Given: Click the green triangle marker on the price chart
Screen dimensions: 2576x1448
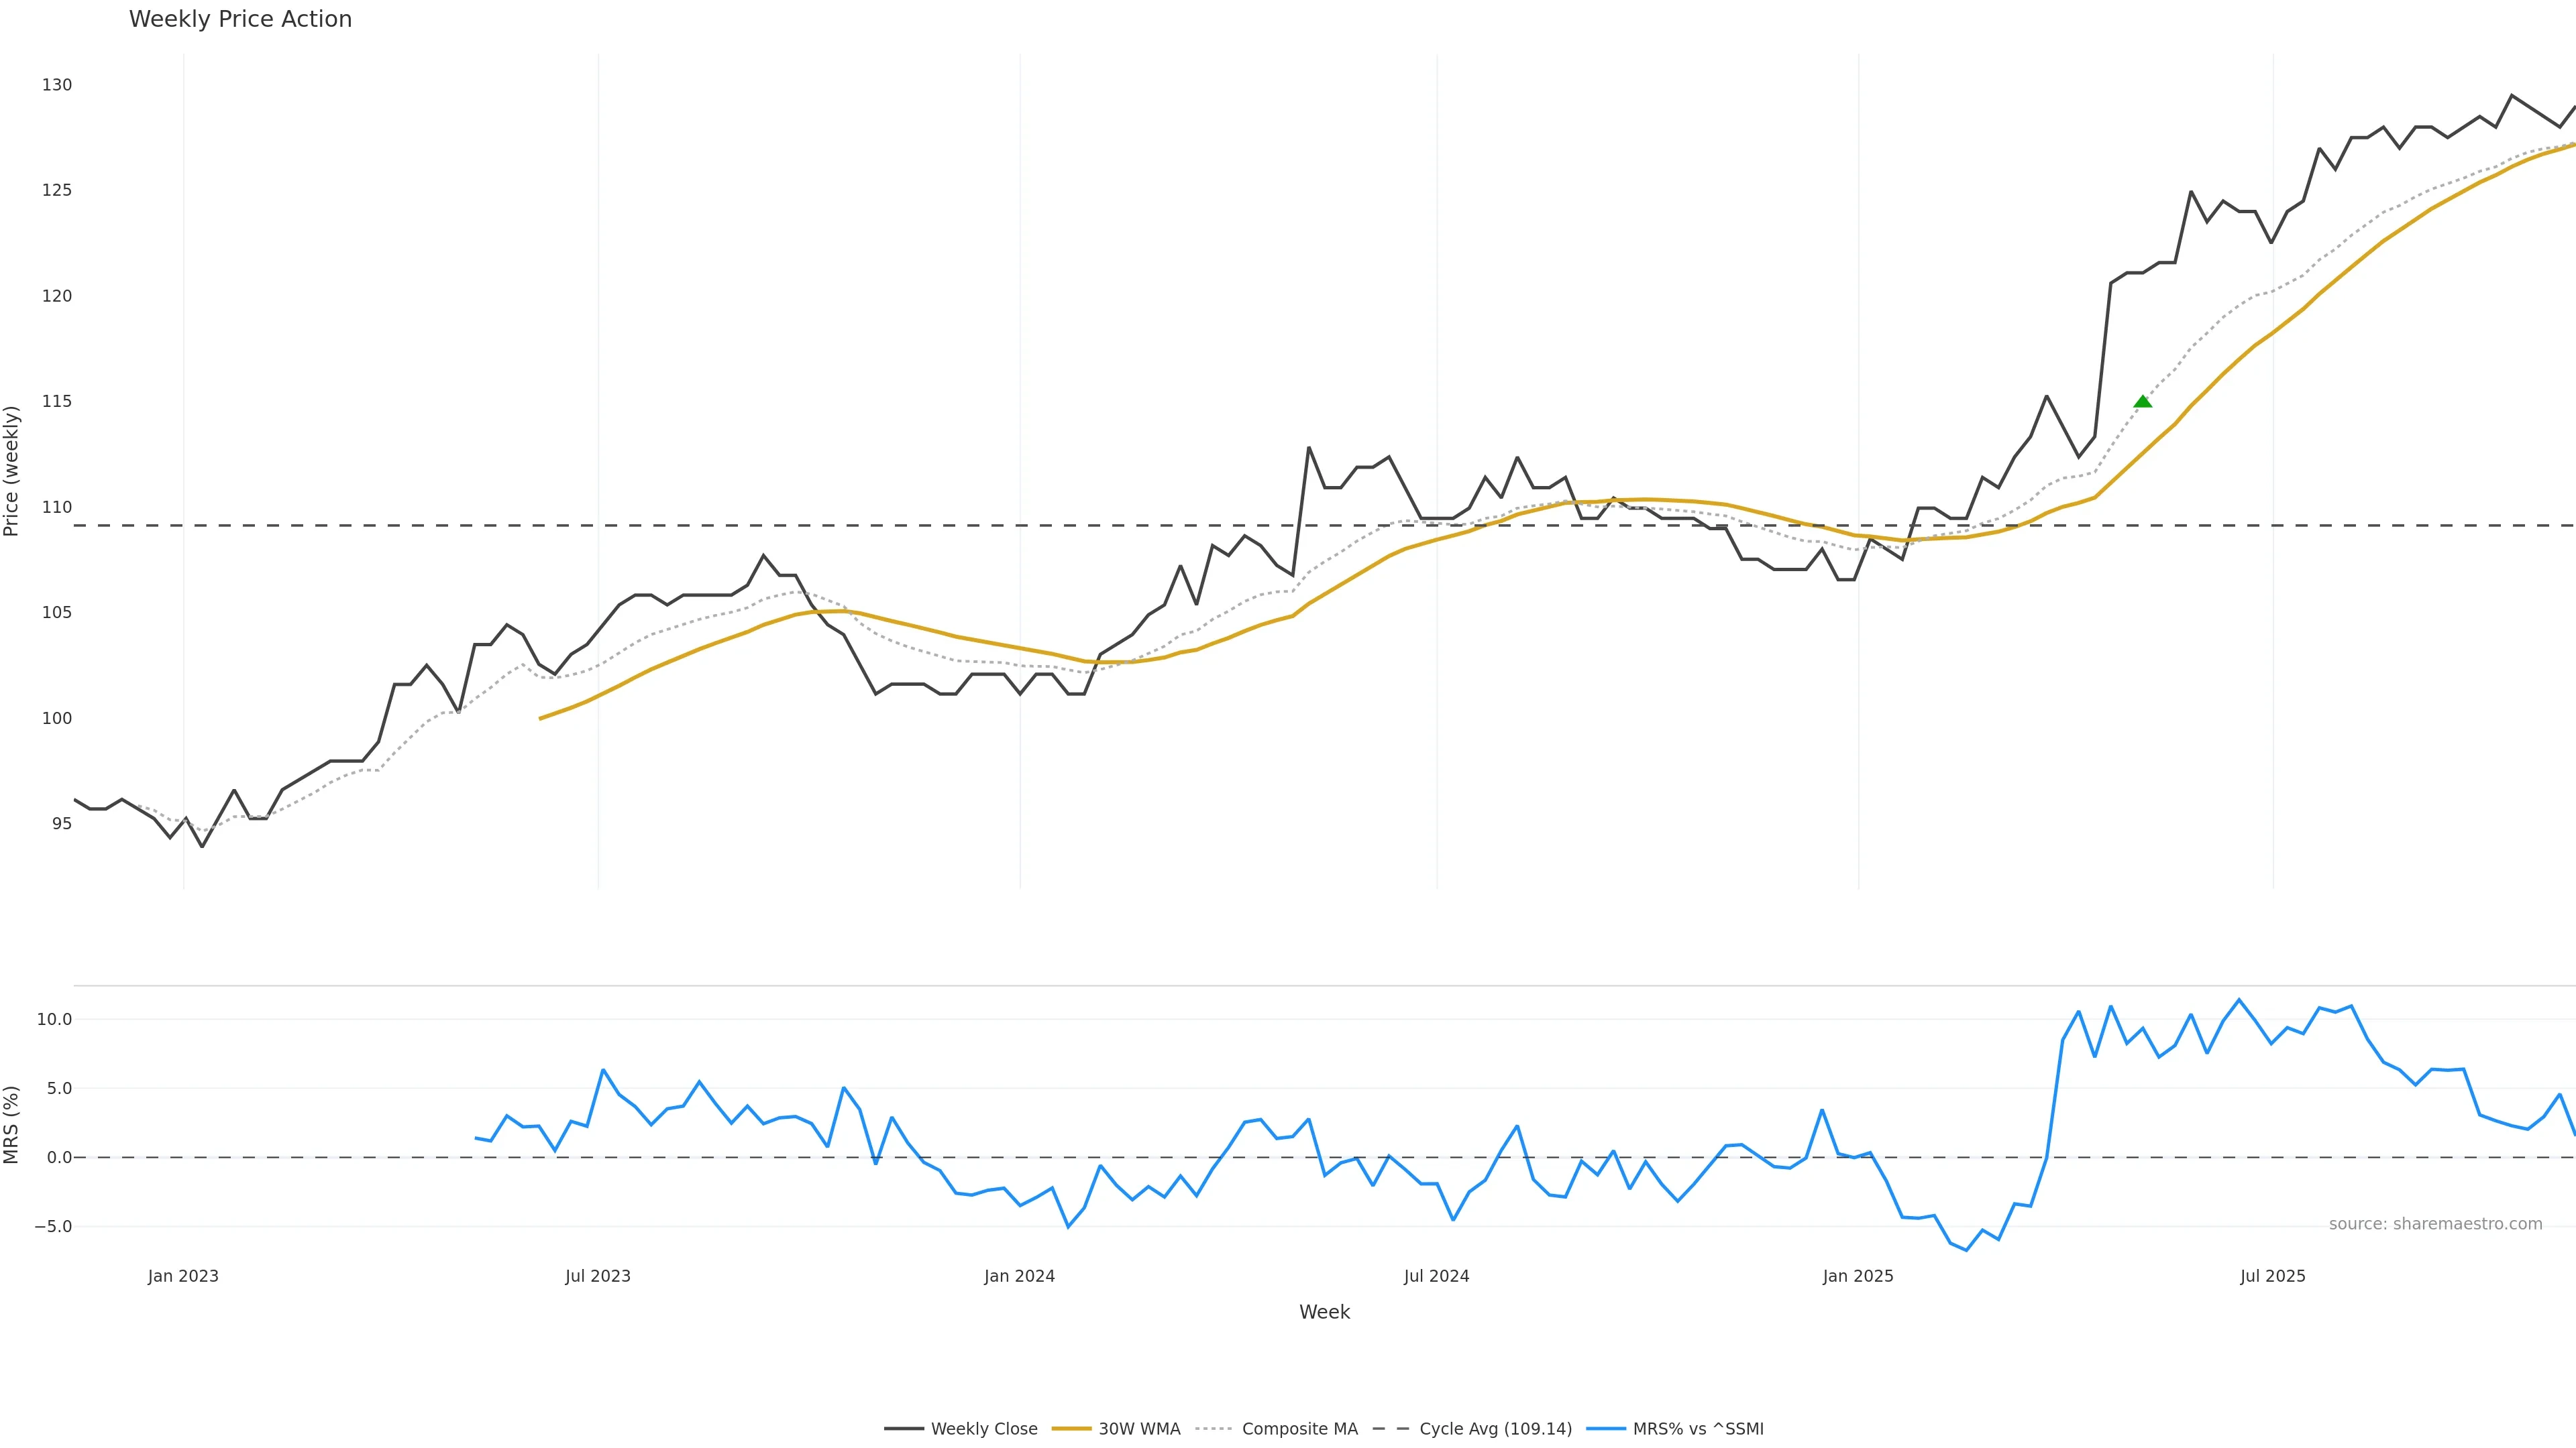Looking at the screenshot, I should [x=2142, y=402].
